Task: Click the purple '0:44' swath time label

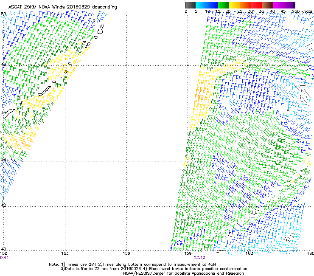Action: [4, 258]
